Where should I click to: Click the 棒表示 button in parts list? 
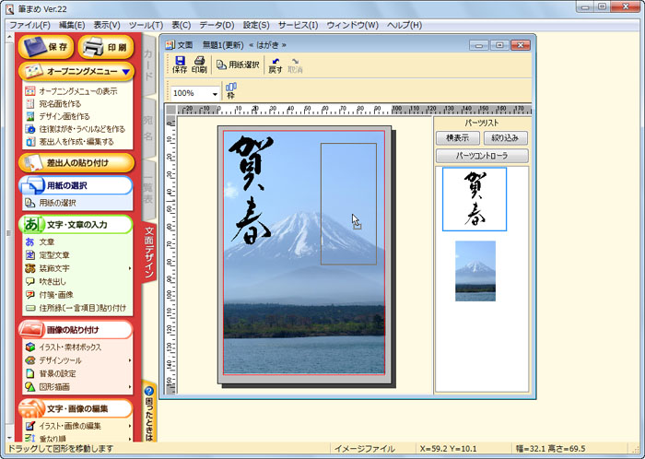[x=458, y=137]
